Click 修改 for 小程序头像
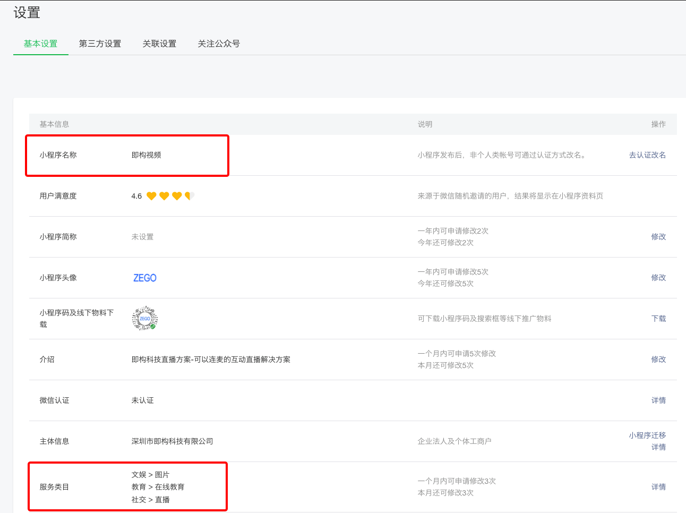Image resolution: width=686 pixels, height=513 pixels. [x=658, y=278]
